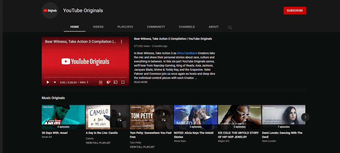Open the #YouTubeBlack hashtag link

pos(187,53)
